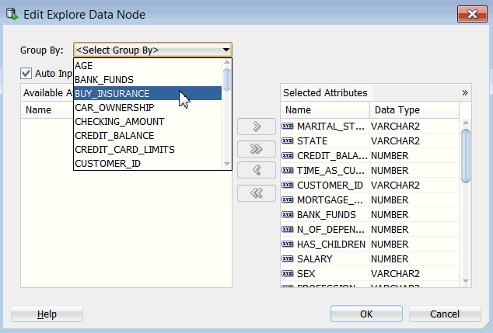
Task: Click the move-right single arrow button
Action: (x=257, y=127)
